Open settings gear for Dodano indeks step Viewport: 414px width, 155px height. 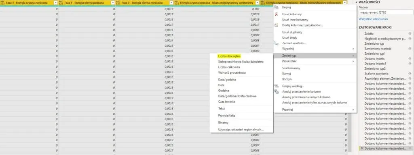point(410,58)
